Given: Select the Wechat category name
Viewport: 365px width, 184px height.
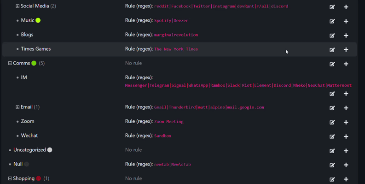Looking at the screenshot, I should pyautogui.click(x=29, y=136).
